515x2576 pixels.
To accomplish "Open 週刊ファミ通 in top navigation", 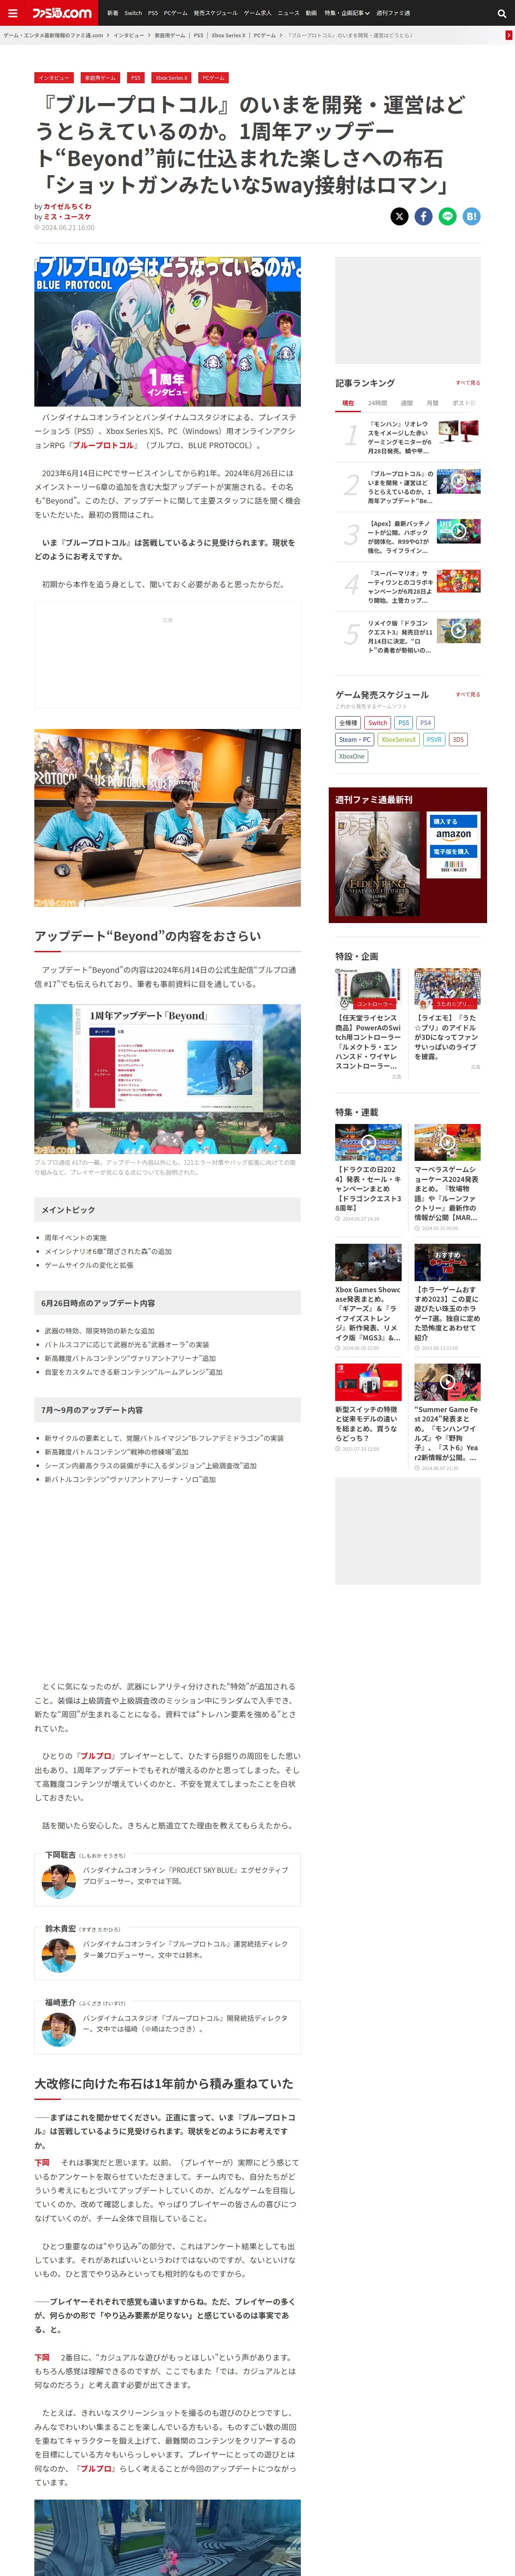I will click(x=393, y=13).
